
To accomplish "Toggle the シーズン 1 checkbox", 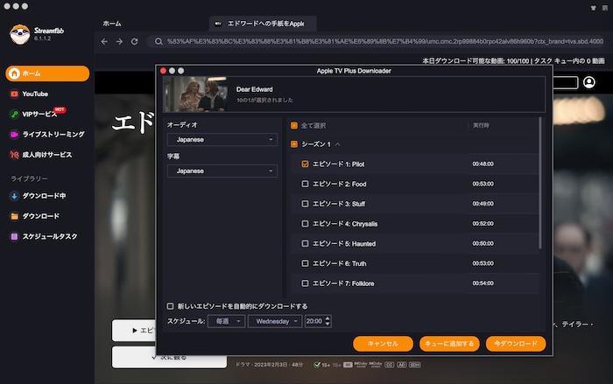I will click(294, 144).
